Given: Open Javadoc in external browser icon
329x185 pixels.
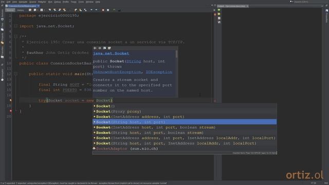Looking at the screenshot, I should (x=104, y=48).
